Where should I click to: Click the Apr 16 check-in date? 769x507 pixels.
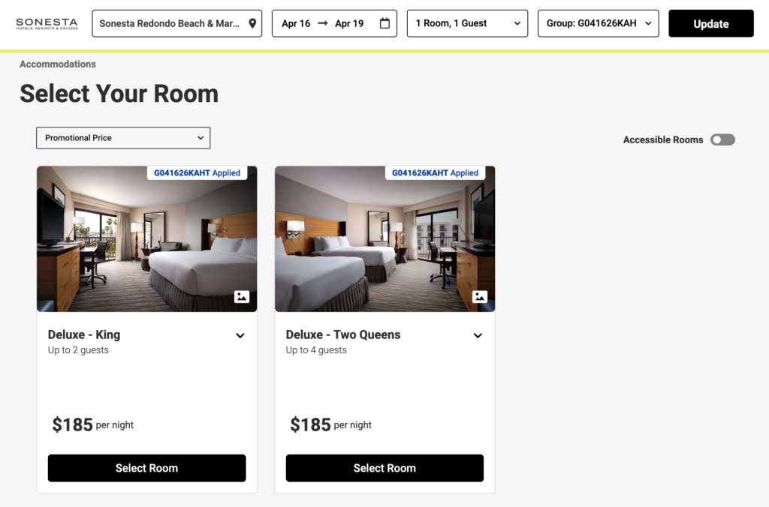(296, 23)
